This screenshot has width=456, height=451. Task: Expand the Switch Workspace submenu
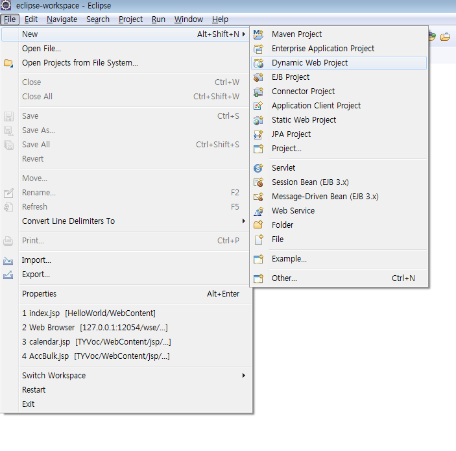coord(244,376)
